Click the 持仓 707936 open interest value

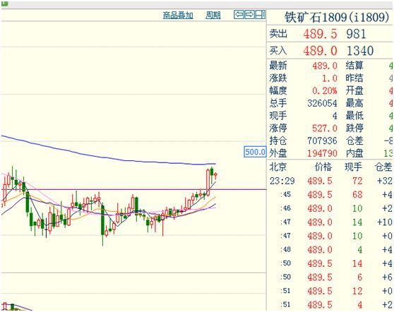[322, 140]
